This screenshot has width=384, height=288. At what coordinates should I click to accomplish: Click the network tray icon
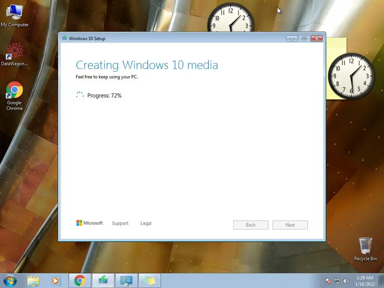point(337,281)
